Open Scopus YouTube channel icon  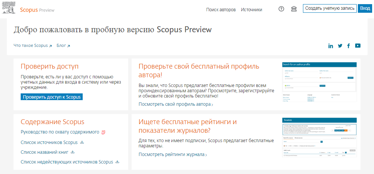click(357, 45)
